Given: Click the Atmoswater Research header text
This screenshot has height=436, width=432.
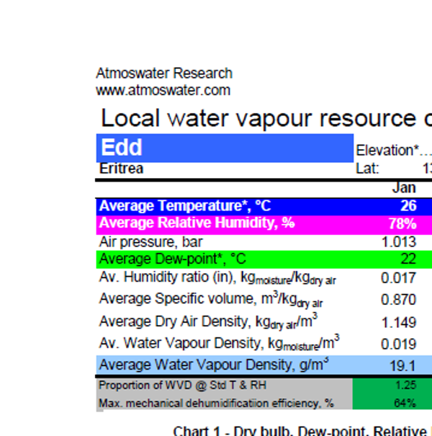Looking at the screenshot, I should pyautogui.click(x=164, y=74).
